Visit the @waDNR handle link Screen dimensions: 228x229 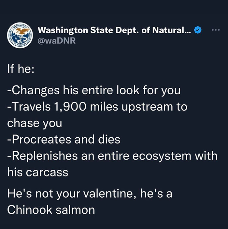[x=57, y=40]
